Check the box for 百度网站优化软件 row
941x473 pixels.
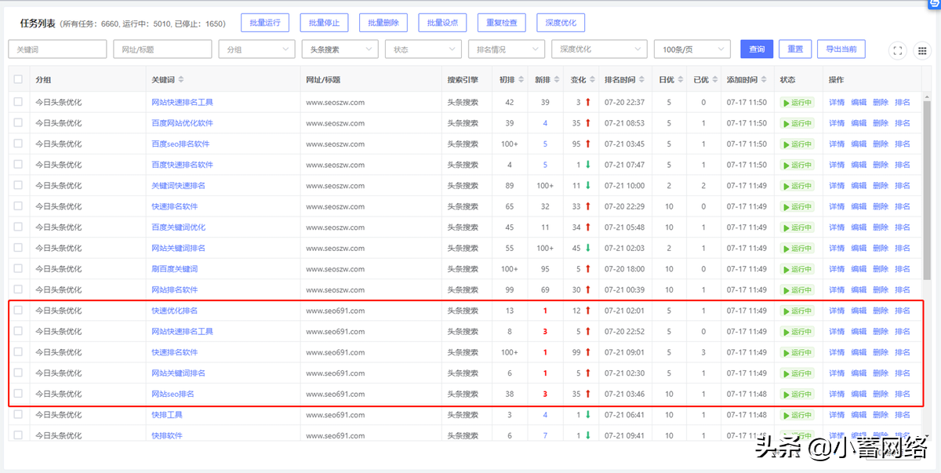tap(18, 123)
